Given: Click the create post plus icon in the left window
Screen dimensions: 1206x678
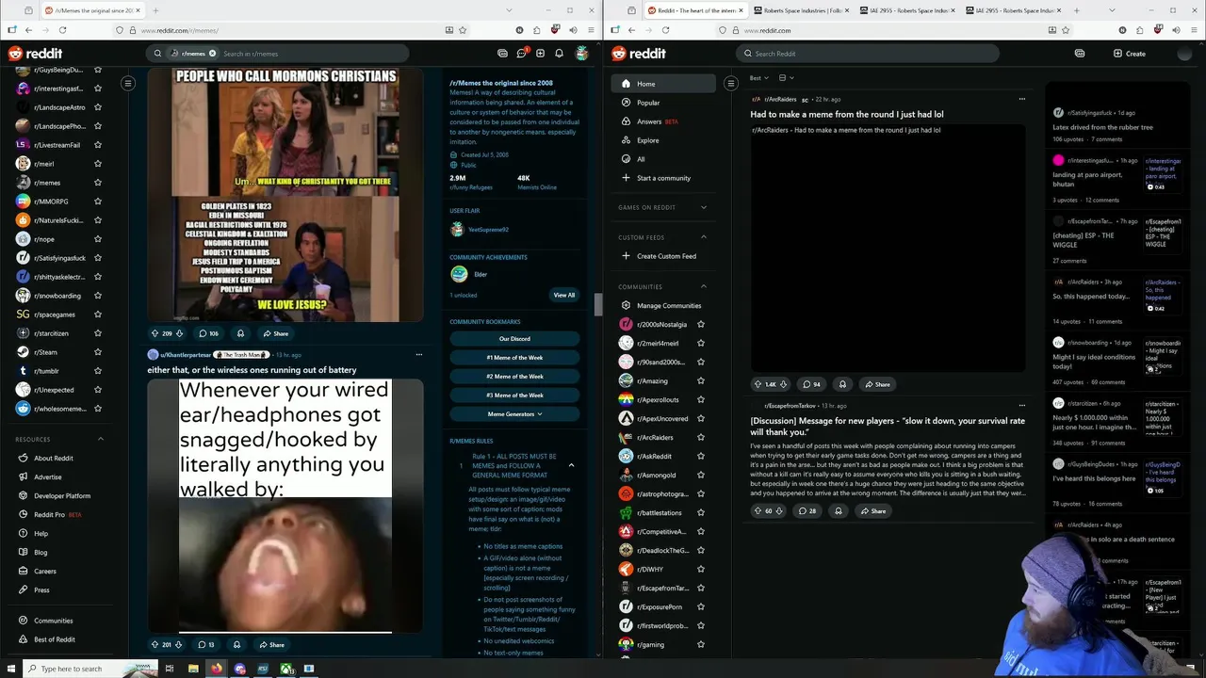Looking at the screenshot, I should coord(542,54).
